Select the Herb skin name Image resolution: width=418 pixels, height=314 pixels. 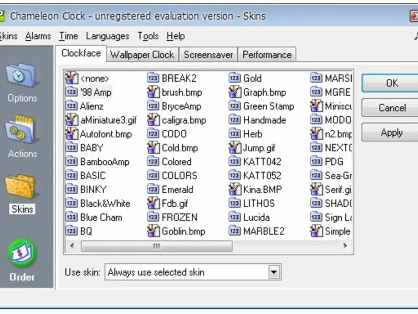[x=253, y=134]
